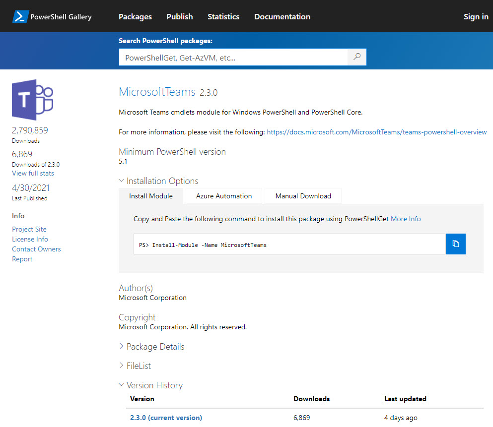
Task: Click the 4/30/2021 last published date
Action: pos(30,188)
